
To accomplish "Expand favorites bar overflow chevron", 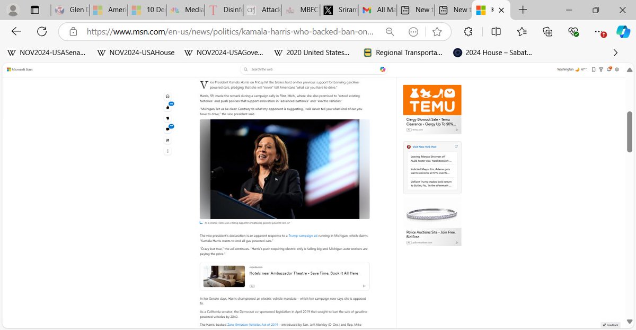I will (615, 53).
